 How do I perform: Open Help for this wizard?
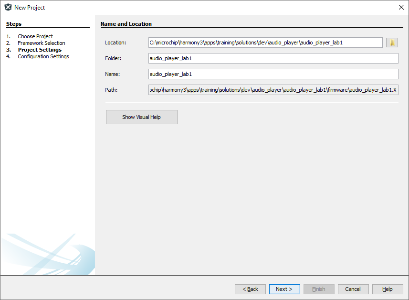[x=388, y=289]
